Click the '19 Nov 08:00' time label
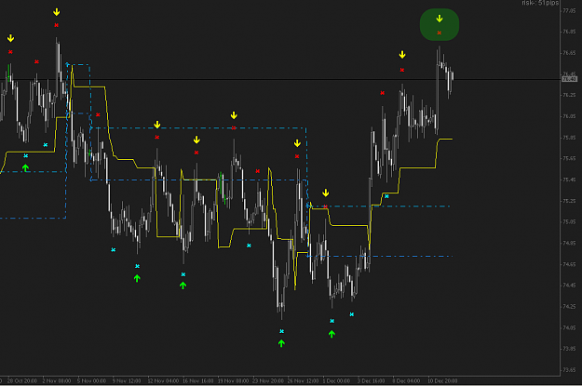The height and width of the screenshot is (386, 582). [233, 380]
